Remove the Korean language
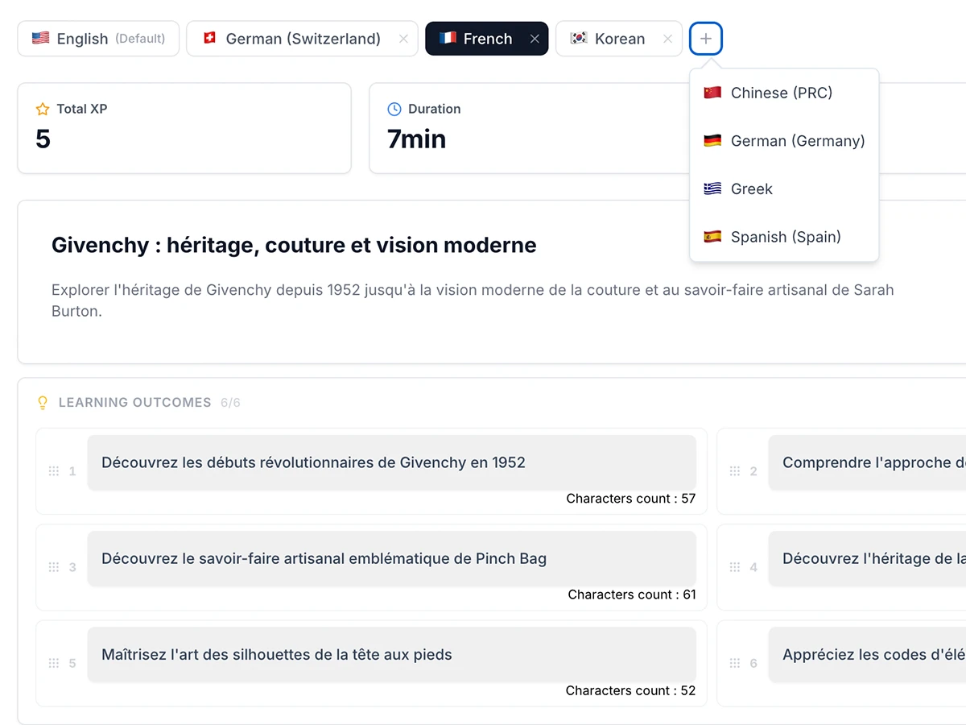Viewport: 966px width, 725px height. click(667, 38)
